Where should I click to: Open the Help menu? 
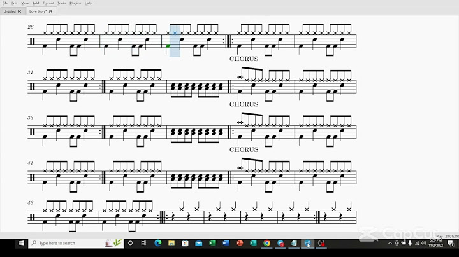click(89, 3)
